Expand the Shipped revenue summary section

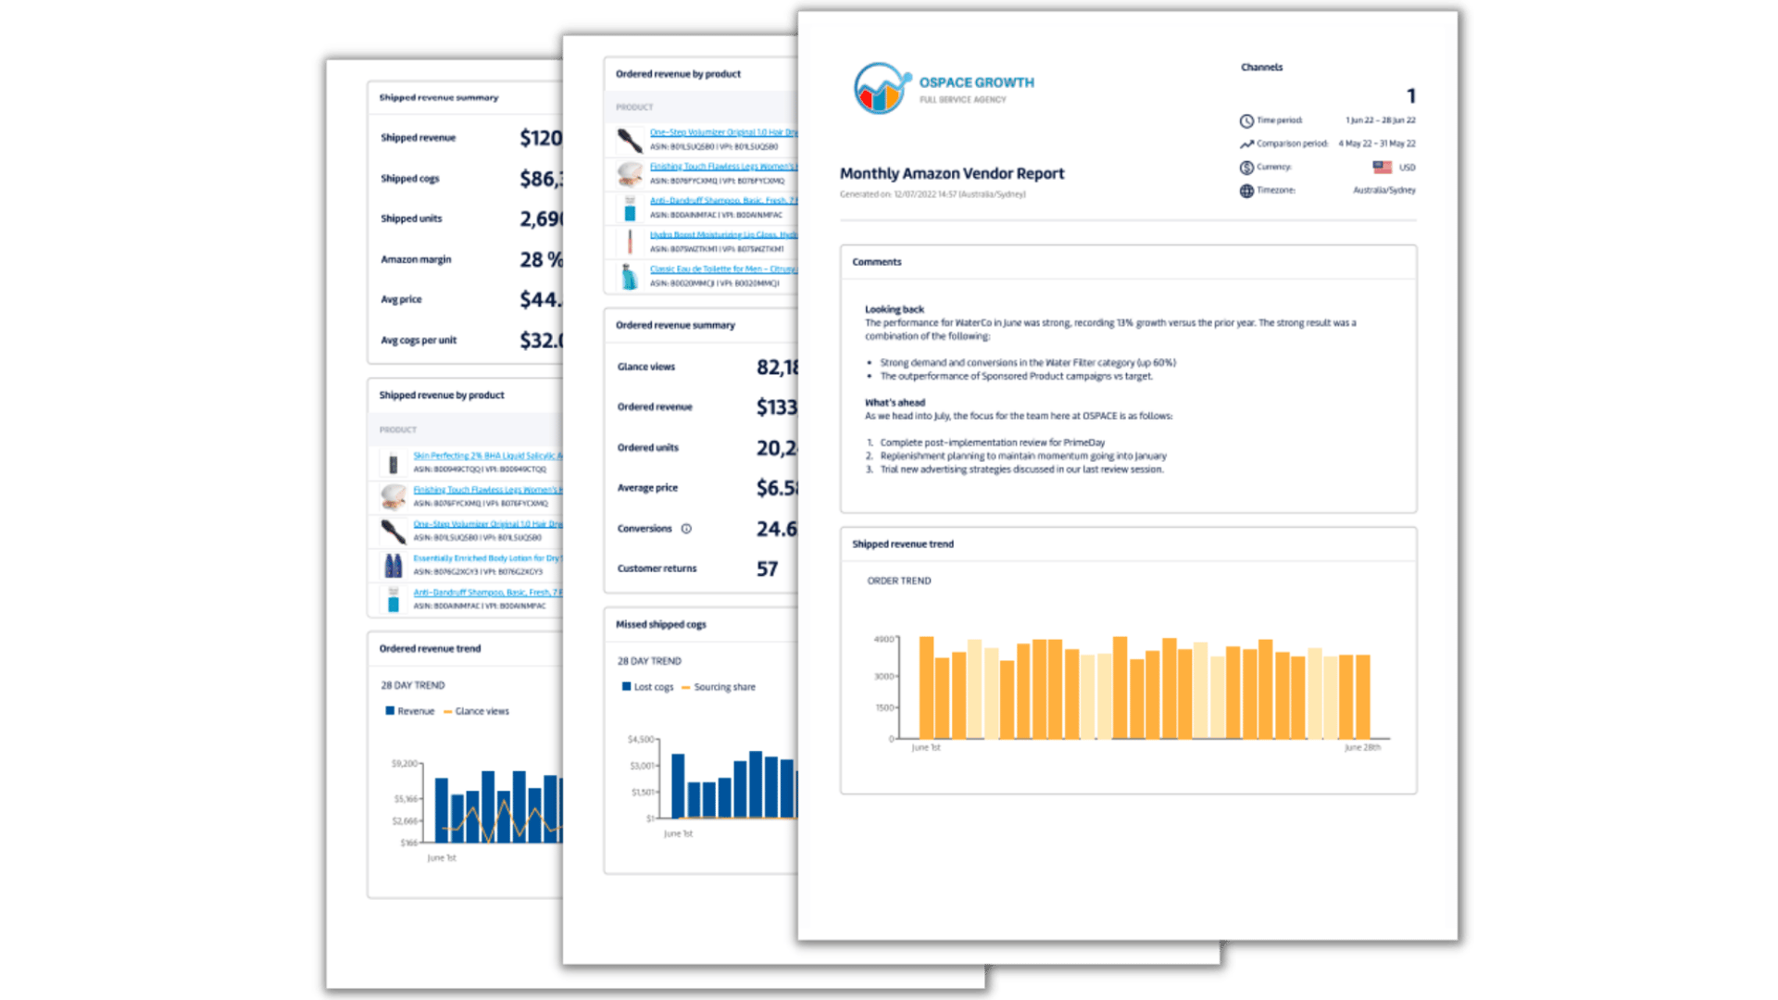tap(437, 97)
